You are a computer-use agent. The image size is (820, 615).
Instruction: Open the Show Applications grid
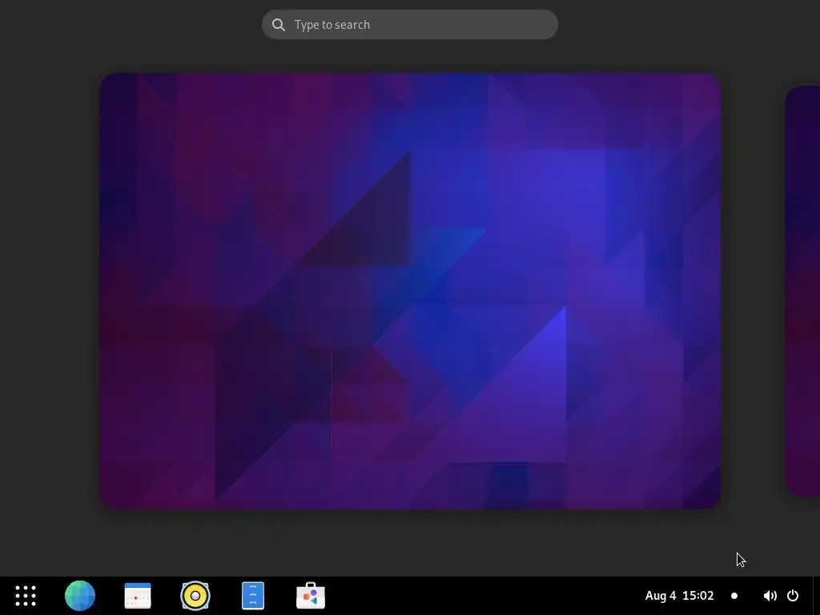coord(25,596)
